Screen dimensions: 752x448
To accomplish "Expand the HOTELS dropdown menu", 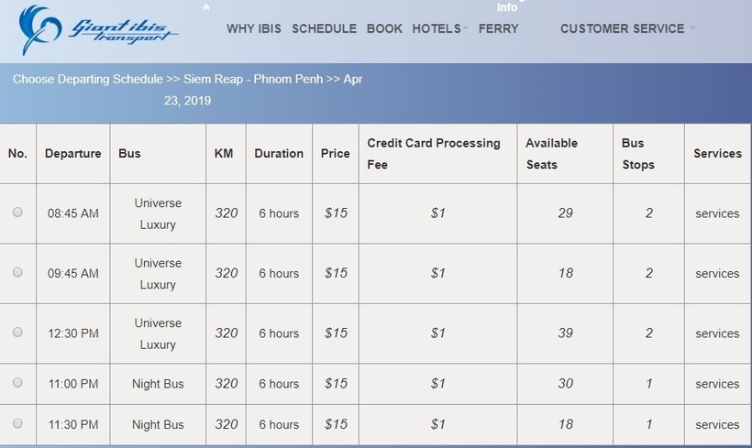I will (x=440, y=28).
